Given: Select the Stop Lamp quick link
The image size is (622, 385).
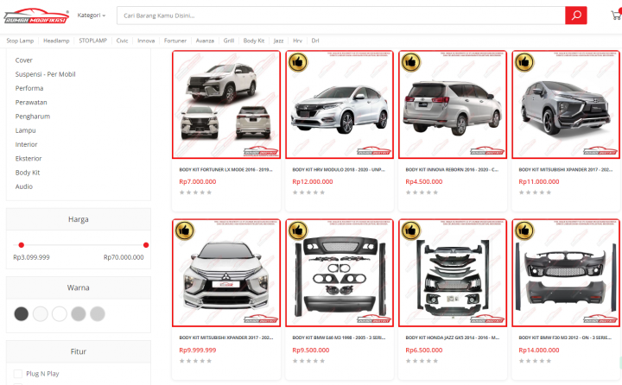Looking at the screenshot, I should pyautogui.click(x=20, y=41).
